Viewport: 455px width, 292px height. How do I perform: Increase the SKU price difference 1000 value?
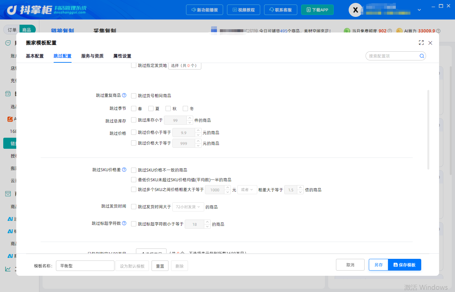228,188
